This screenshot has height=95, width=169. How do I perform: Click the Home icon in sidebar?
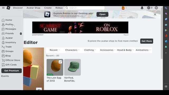pyautogui.click(x=3, y=20)
